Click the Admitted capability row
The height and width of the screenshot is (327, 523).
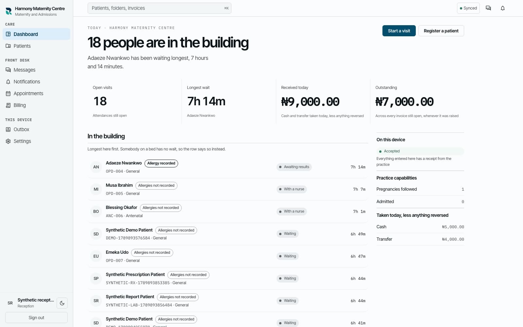click(420, 201)
